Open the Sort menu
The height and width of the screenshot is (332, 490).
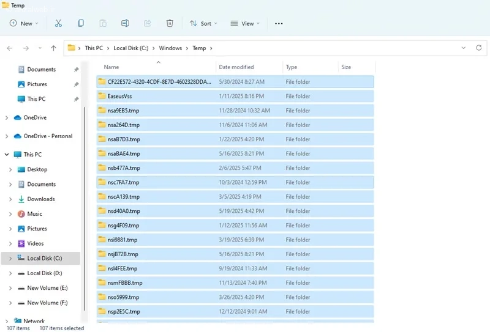(x=203, y=23)
